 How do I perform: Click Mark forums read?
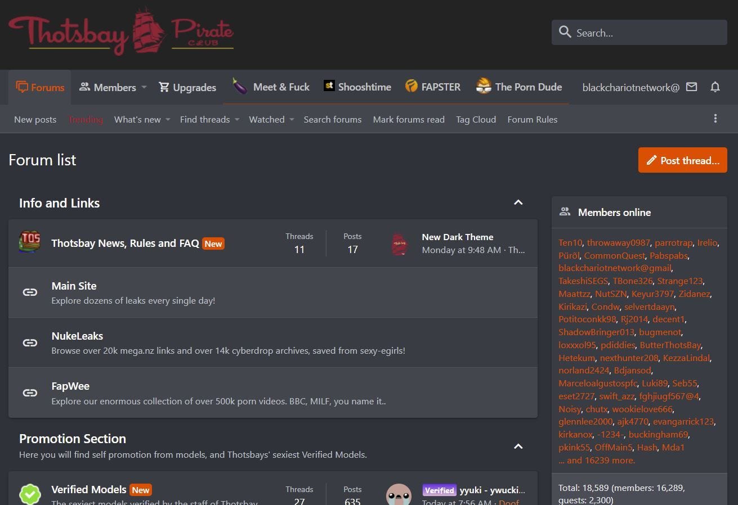pos(409,119)
